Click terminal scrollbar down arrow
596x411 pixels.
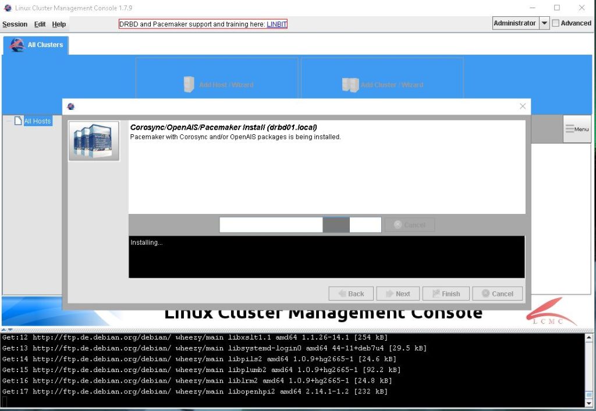[x=589, y=403]
